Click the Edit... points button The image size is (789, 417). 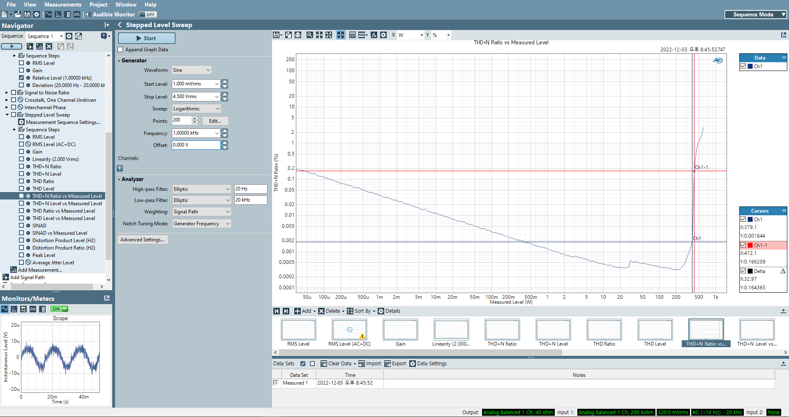pos(215,121)
